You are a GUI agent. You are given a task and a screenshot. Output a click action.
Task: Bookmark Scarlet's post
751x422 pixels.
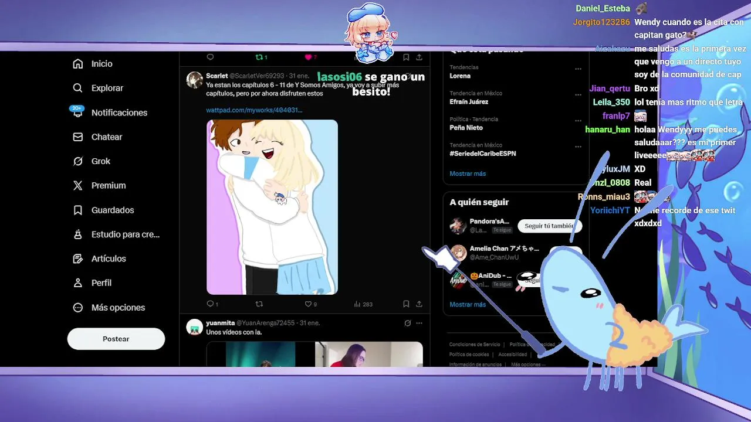point(406,304)
